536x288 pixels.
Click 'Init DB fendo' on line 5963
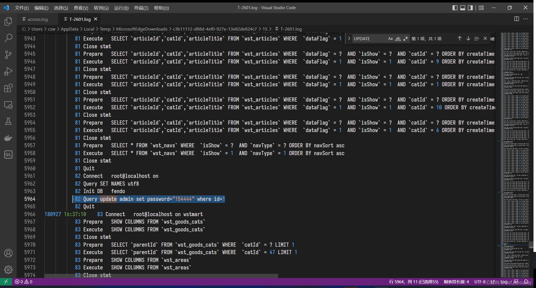point(104,191)
